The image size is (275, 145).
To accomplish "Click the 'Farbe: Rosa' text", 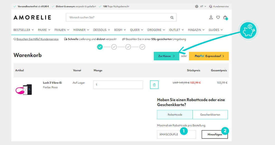I will [x=50, y=87].
